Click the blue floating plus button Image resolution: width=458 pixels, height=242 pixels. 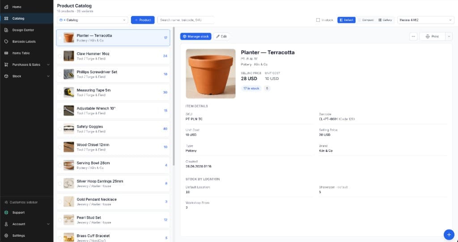point(449,235)
